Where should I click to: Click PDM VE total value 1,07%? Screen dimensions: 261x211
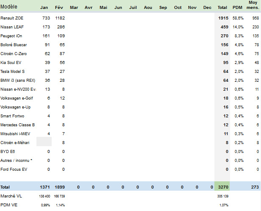224,205
